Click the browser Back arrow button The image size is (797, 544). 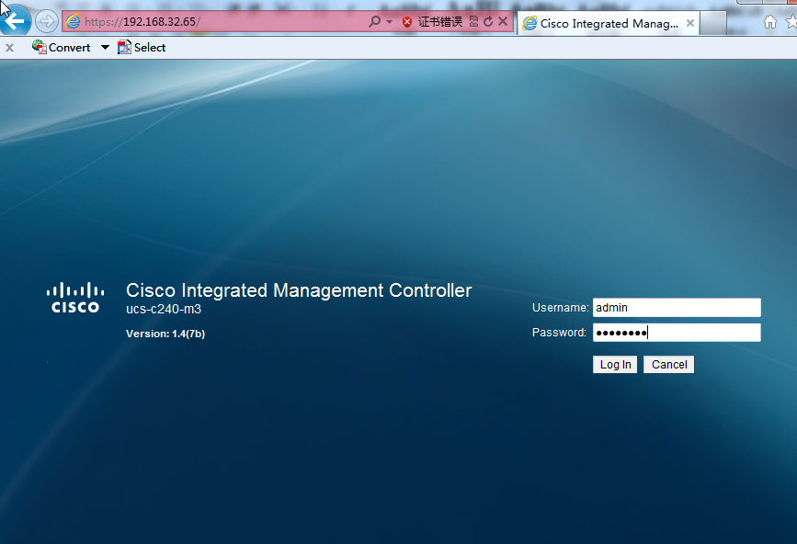pyautogui.click(x=14, y=21)
